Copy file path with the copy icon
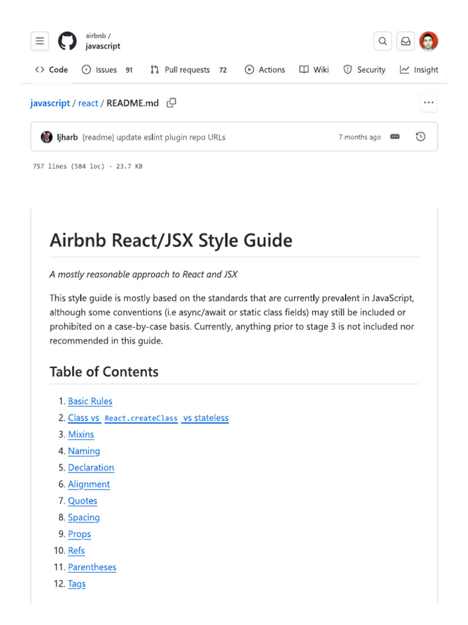The height and width of the screenshot is (625, 468). [171, 103]
